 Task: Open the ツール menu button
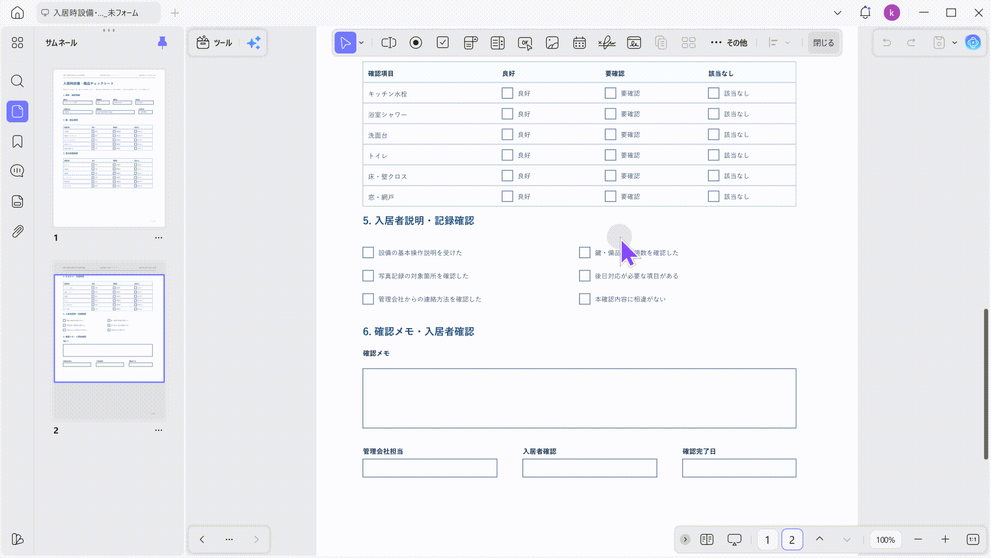[x=214, y=43]
